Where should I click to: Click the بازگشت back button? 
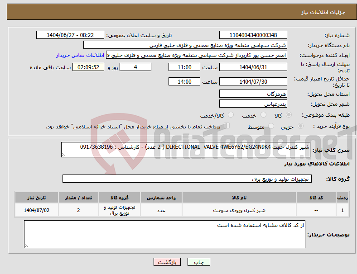pyautogui.click(x=167, y=262)
